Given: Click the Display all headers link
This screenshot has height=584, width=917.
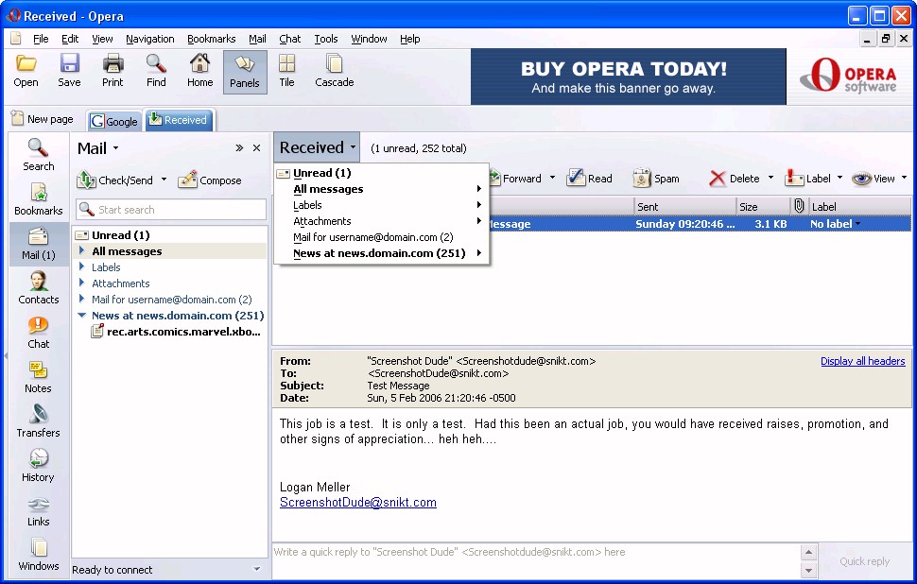Looking at the screenshot, I should pos(862,361).
